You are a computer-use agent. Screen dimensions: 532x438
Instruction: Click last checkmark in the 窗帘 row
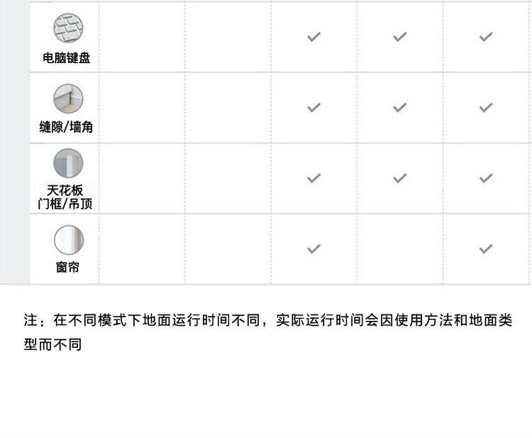(x=486, y=249)
